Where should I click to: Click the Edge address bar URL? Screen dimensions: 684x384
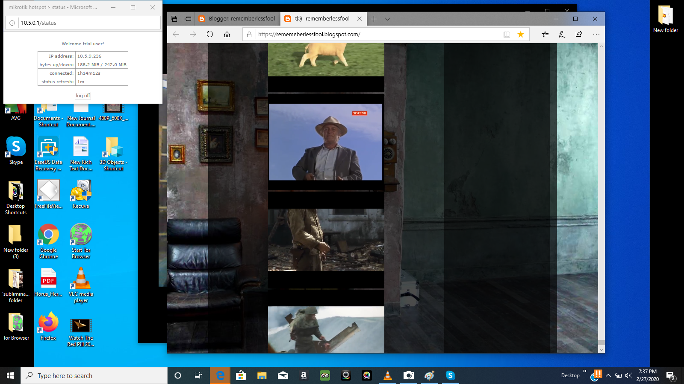tap(309, 34)
